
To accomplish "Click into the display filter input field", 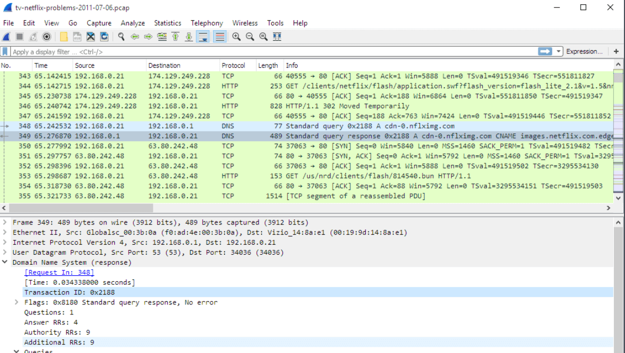I will point(264,52).
